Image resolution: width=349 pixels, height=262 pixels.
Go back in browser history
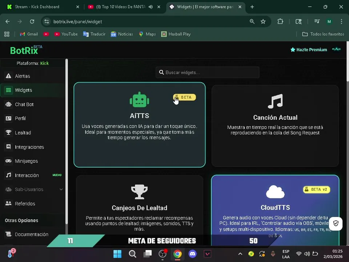coord(8,21)
